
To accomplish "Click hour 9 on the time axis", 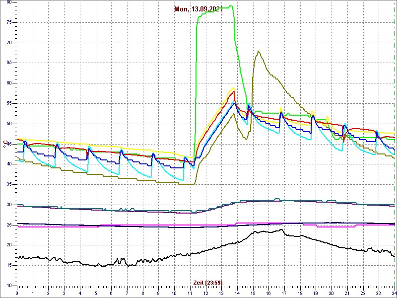I will tap(158, 293).
